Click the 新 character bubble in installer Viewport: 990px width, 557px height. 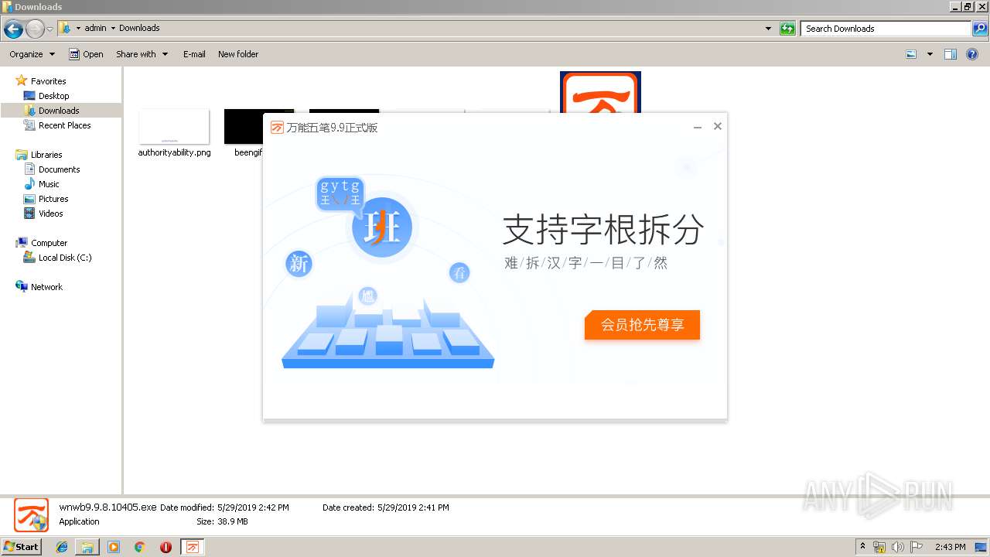tap(299, 264)
